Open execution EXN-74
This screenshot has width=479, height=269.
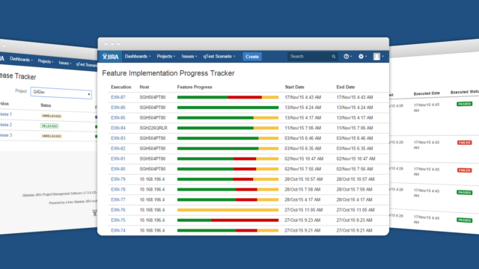(118, 231)
